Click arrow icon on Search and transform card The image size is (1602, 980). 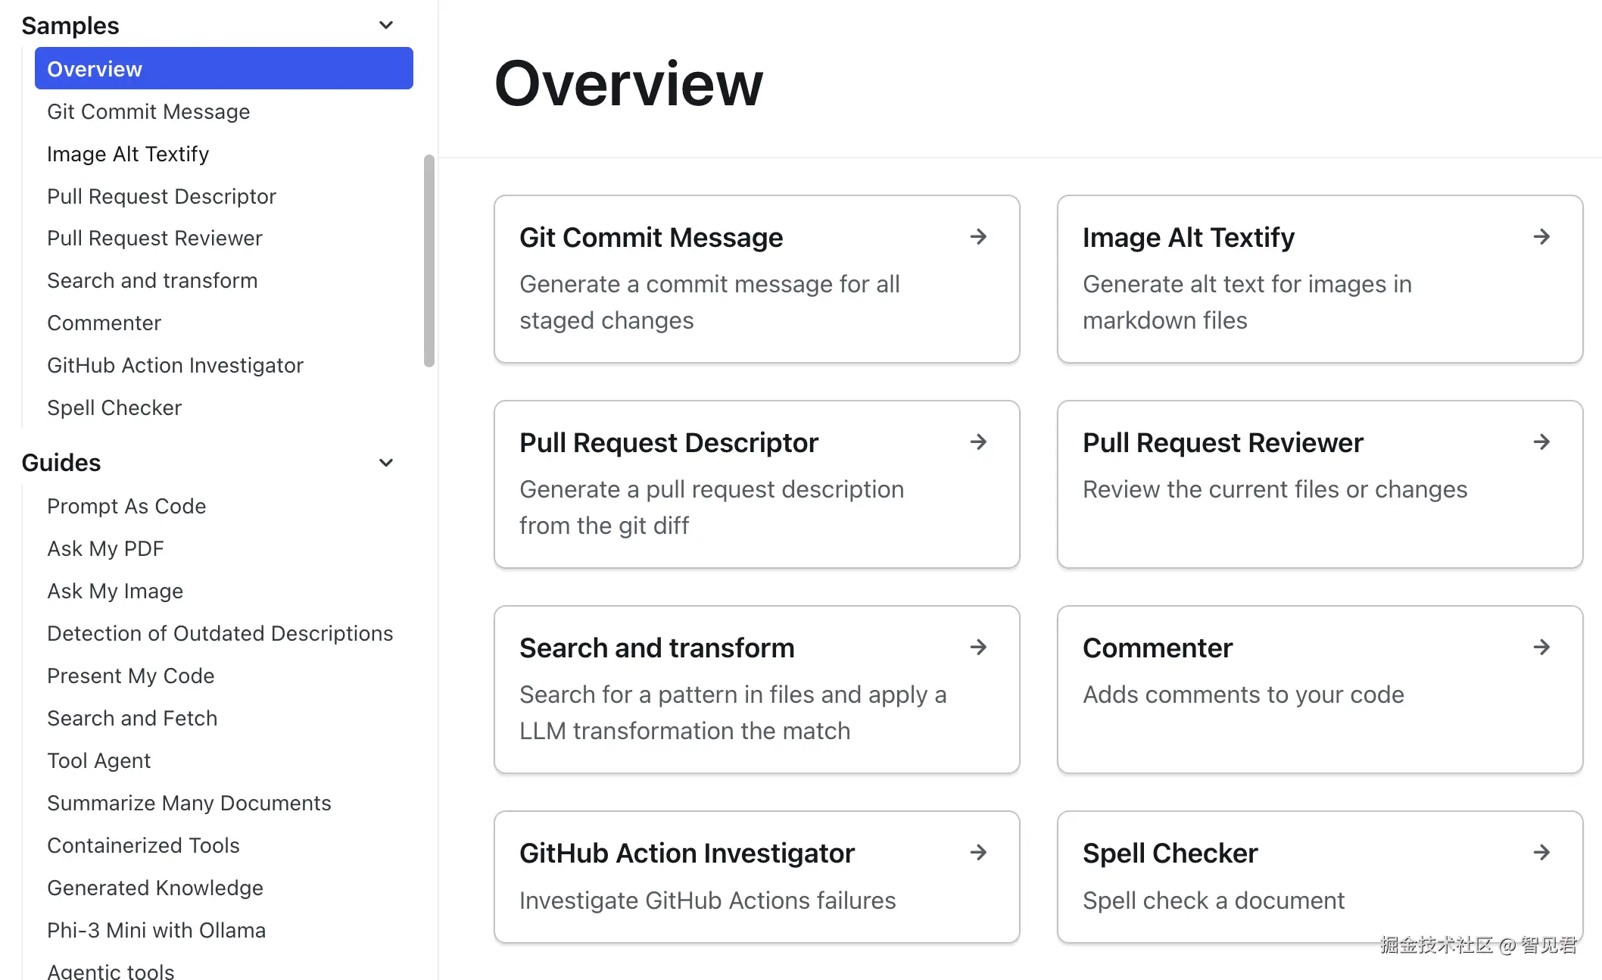point(978,648)
